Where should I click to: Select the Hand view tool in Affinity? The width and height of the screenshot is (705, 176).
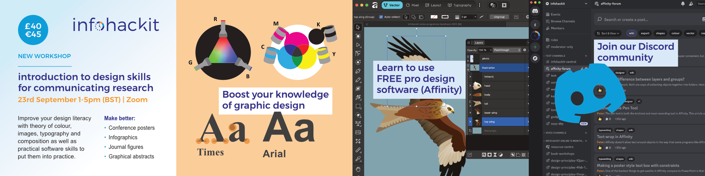tap(358, 169)
